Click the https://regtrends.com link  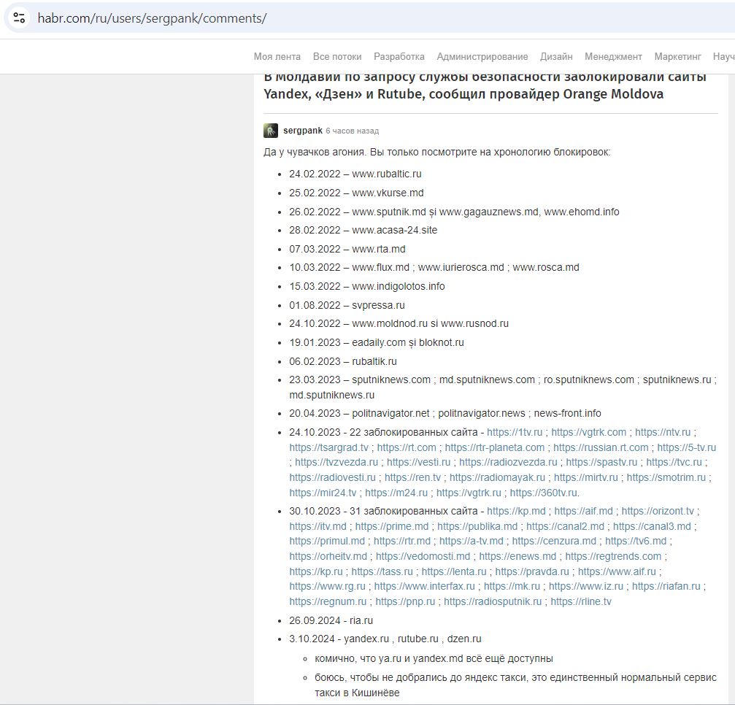pyautogui.click(x=613, y=557)
